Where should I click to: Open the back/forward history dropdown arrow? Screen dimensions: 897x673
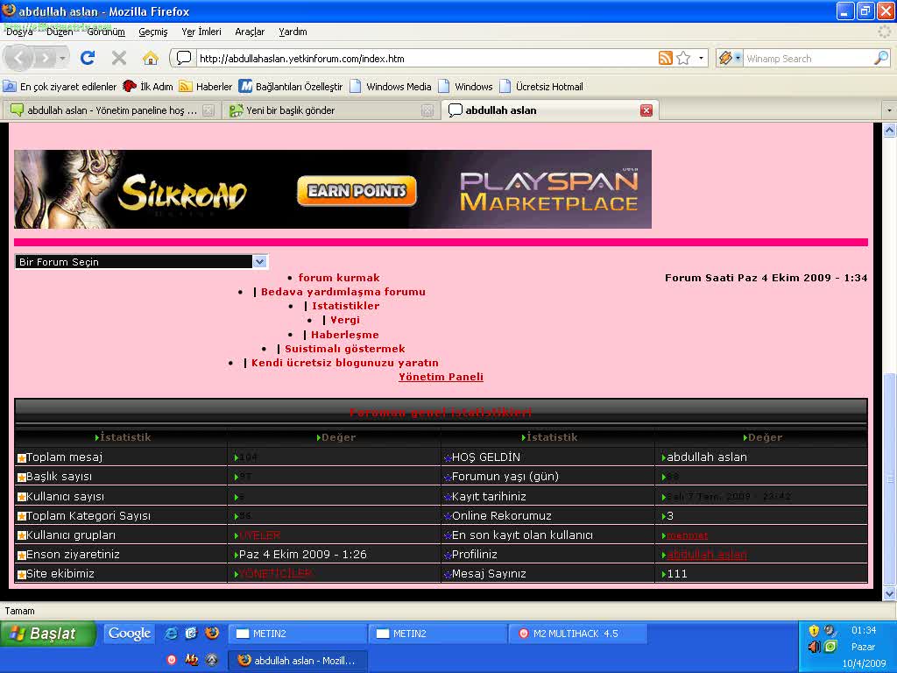tap(62, 58)
